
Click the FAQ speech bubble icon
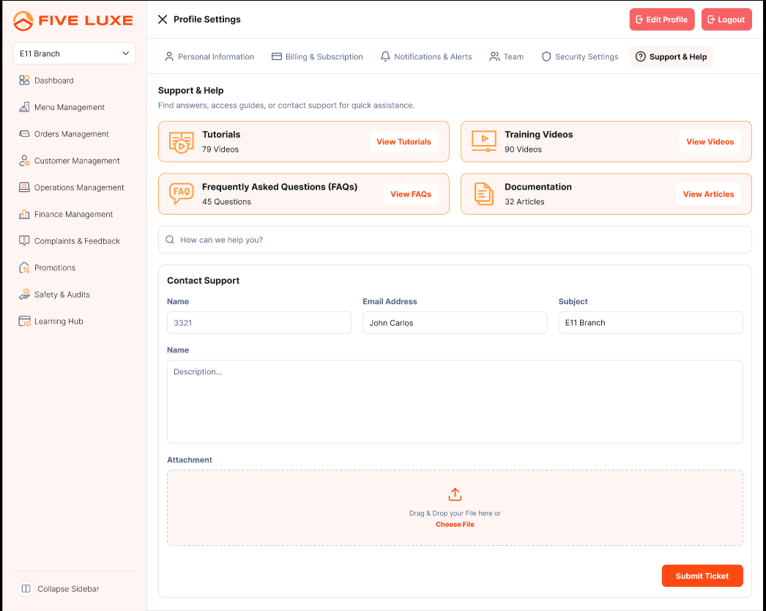pyautogui.click(x=181, y=193)
